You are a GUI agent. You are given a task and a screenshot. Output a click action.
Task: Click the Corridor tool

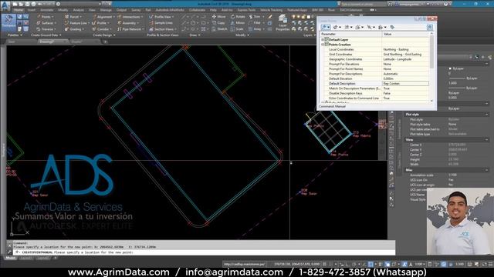click(x=101, y=29)
